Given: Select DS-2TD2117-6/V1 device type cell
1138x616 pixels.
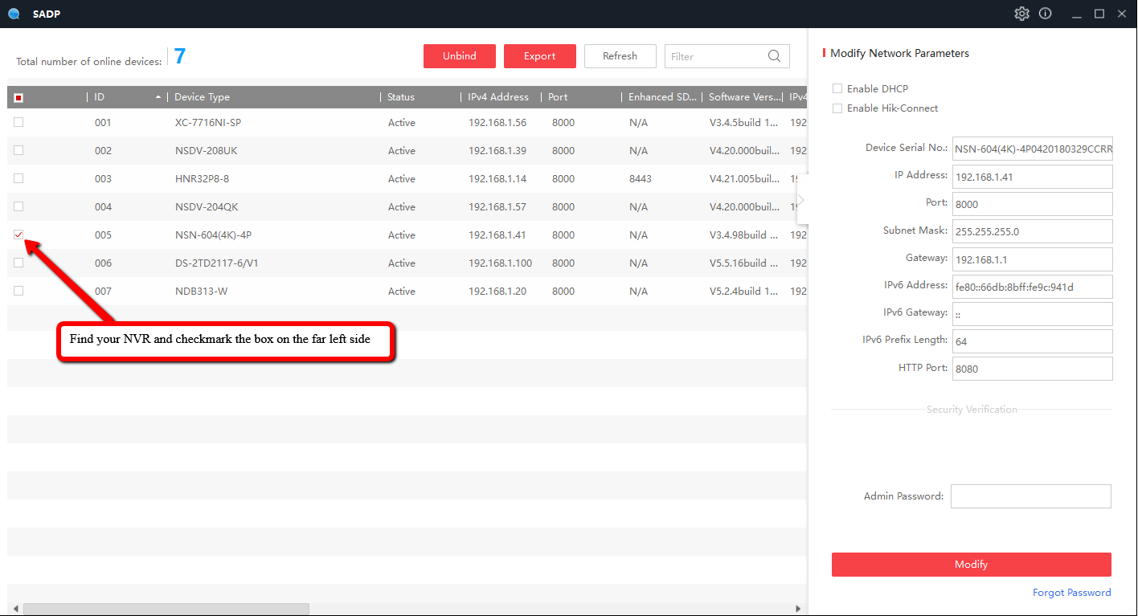Looking at the screenshot, I should point(216,263).
